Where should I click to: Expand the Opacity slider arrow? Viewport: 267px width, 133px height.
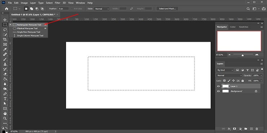261,75
